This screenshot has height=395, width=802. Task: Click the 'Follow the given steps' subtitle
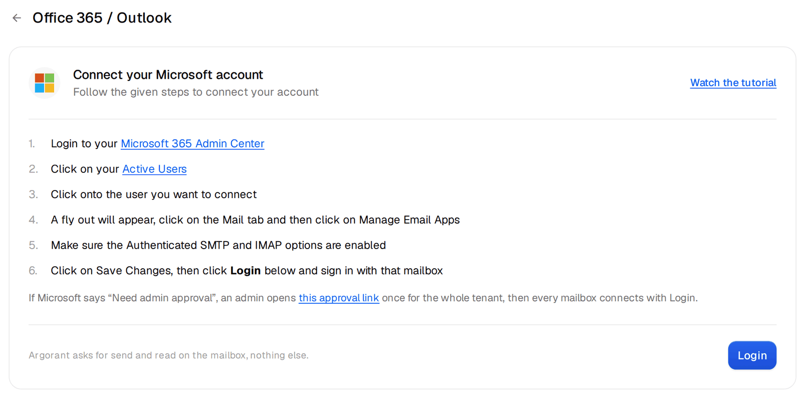(195, 92)
